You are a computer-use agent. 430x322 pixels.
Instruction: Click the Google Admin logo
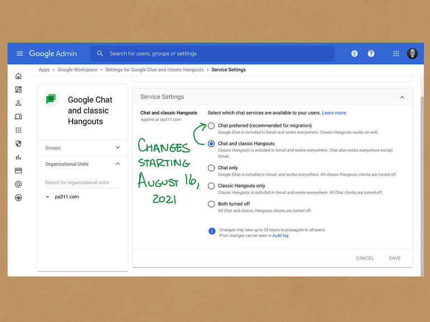coord(53,53)
